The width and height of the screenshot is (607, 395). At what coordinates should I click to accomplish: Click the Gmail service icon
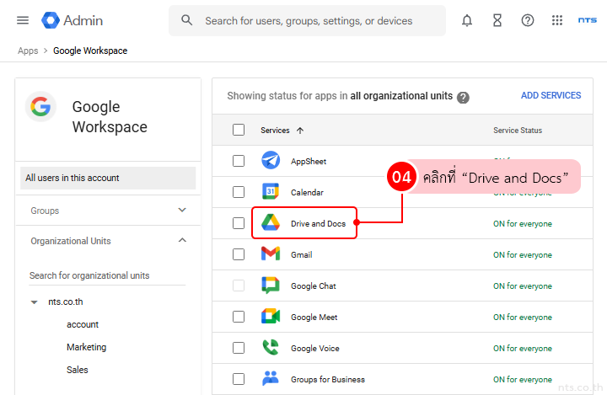click(270, 254)
